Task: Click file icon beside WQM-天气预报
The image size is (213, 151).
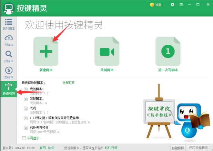Action: [26, 128]
